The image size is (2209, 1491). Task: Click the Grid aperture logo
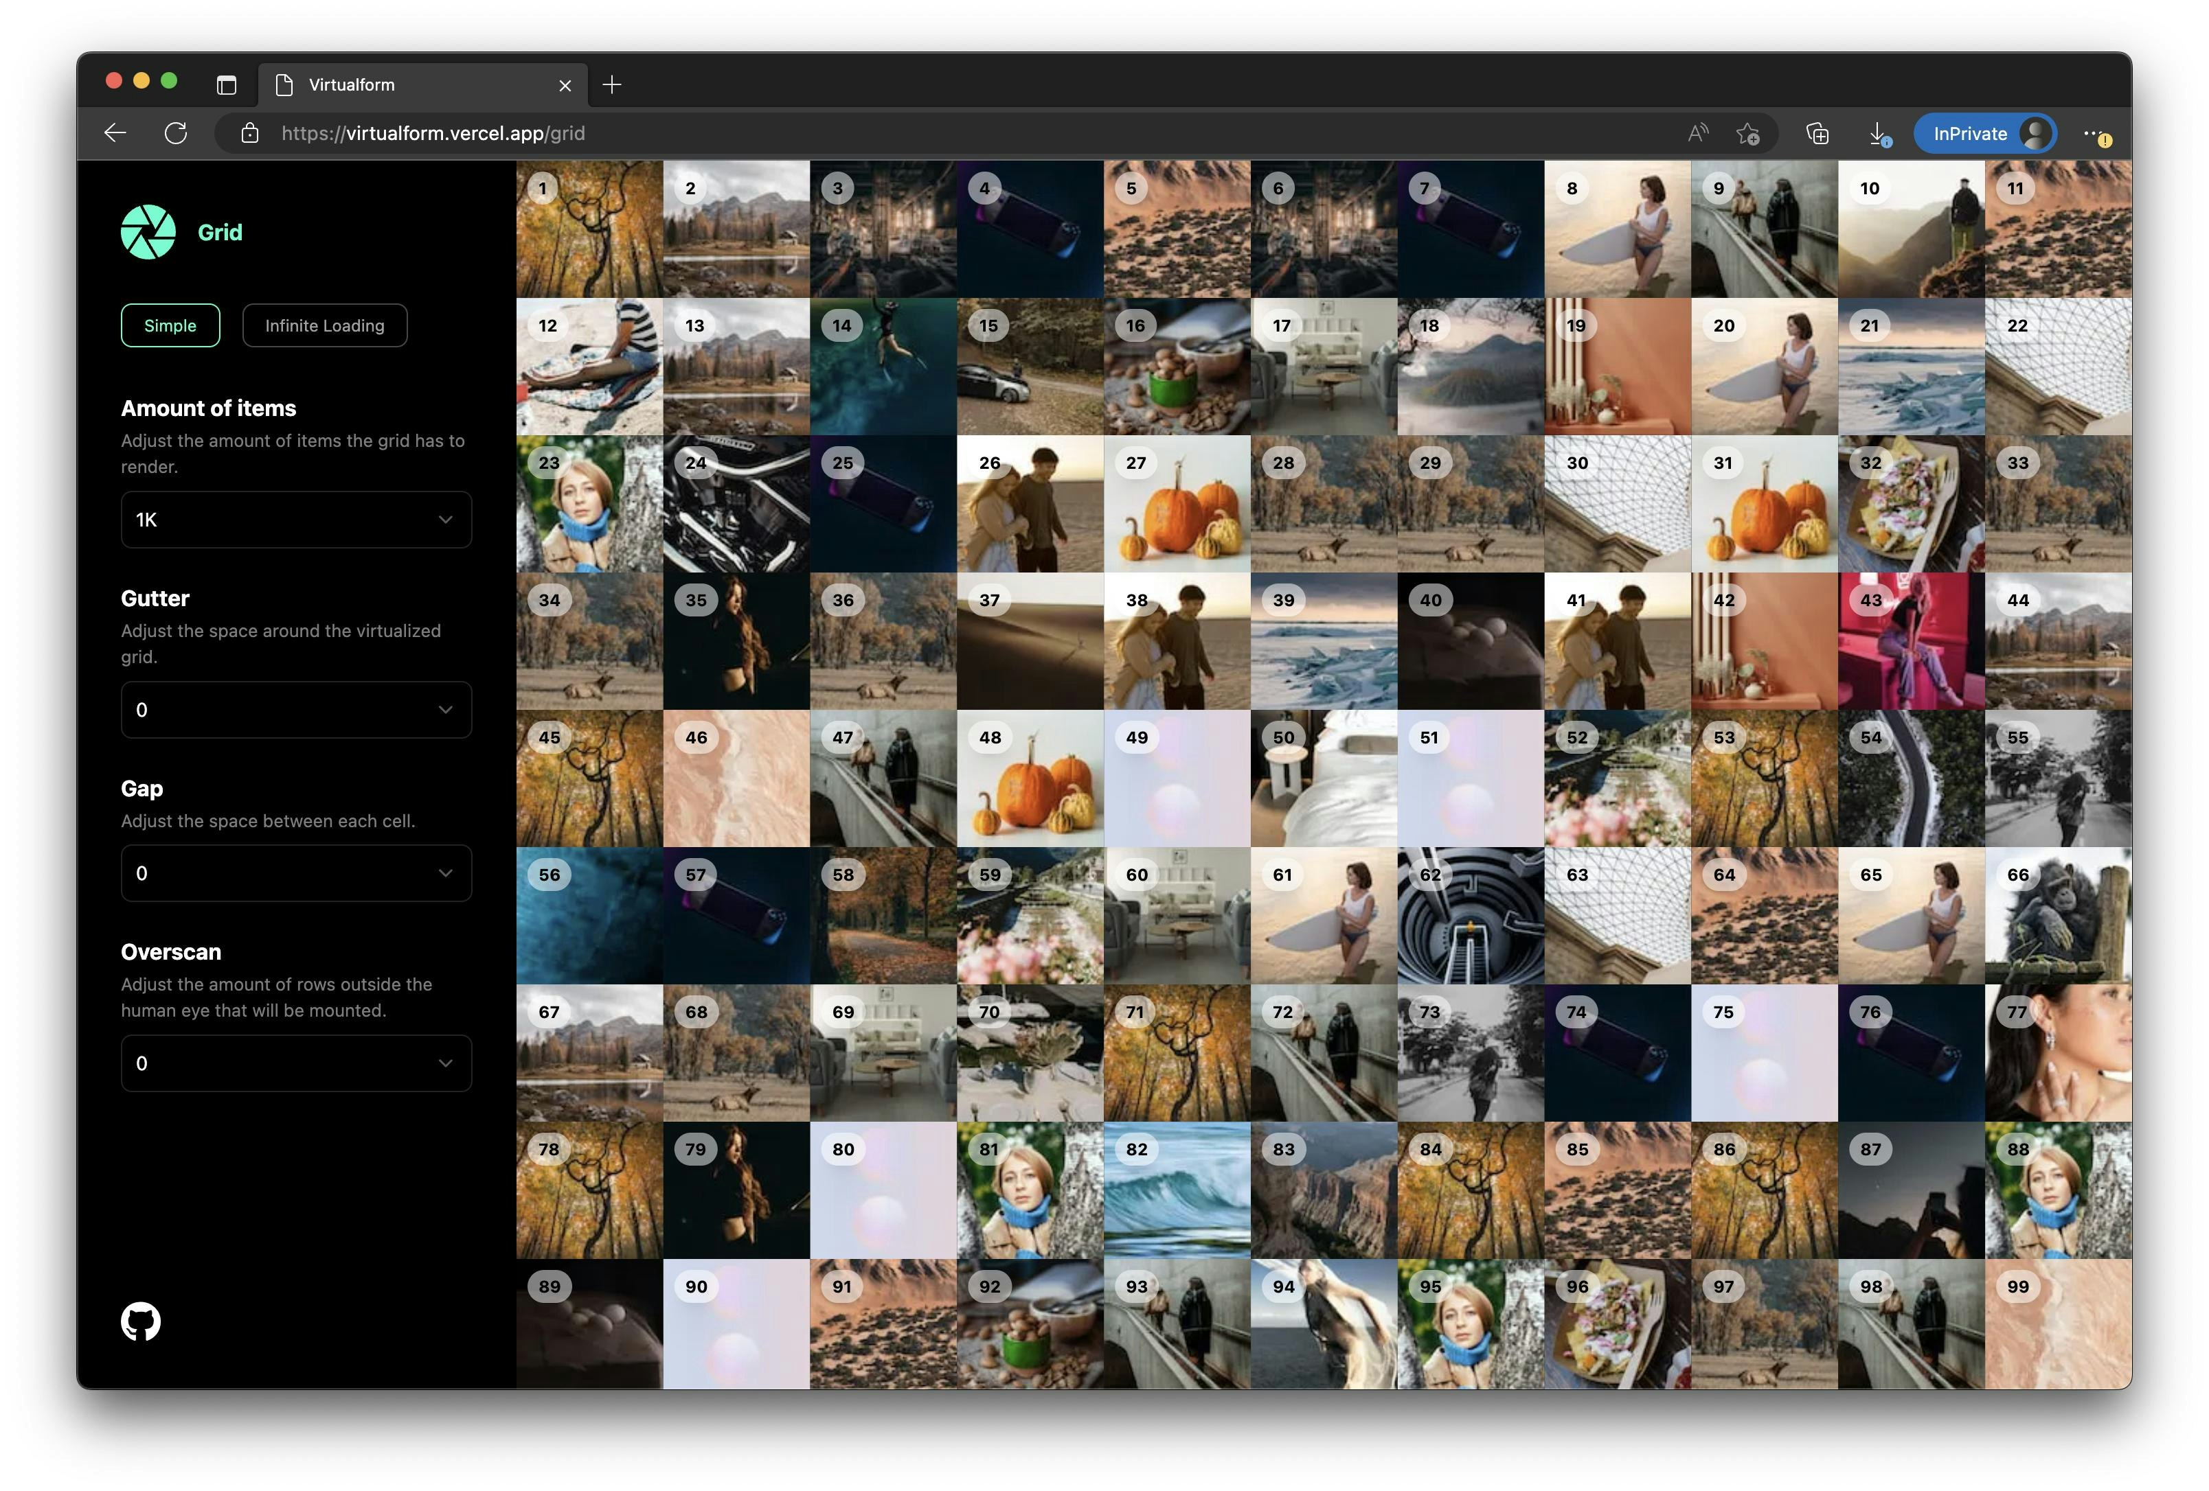tap(148, 231)
